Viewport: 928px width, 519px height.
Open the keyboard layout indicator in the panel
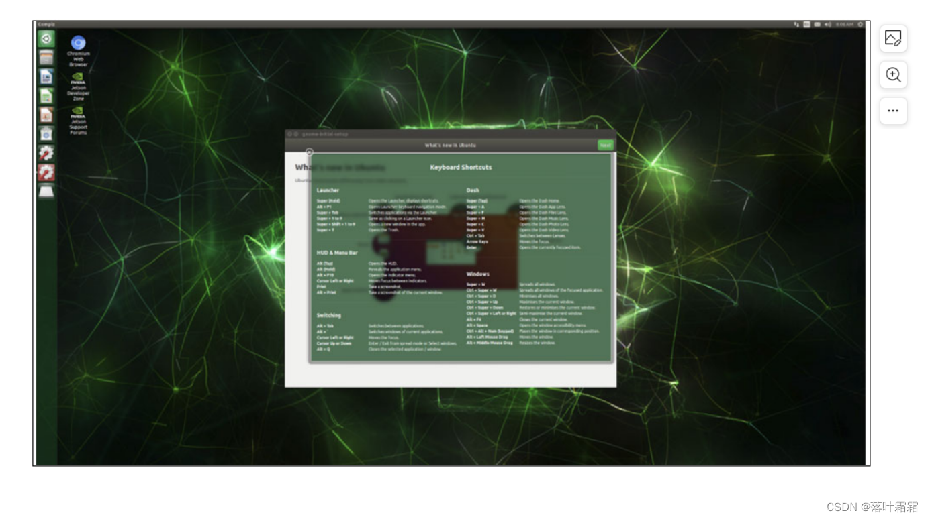point(807,24)
